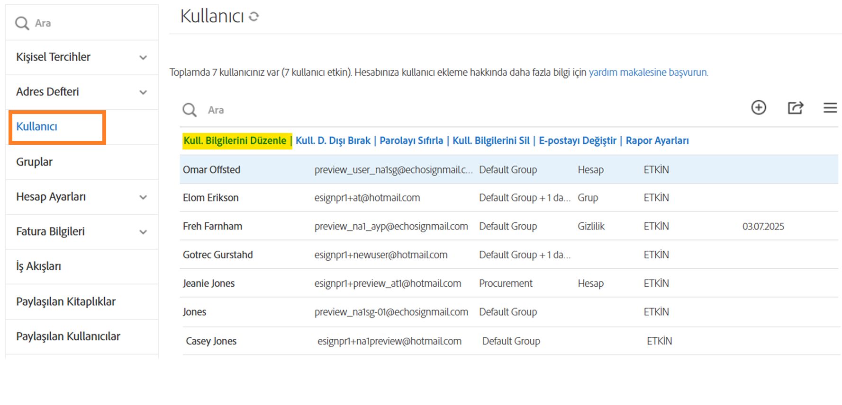This screenshot has width=842, height=405.
Task: Click the add user plus icon
Action: tap(758, 108)
